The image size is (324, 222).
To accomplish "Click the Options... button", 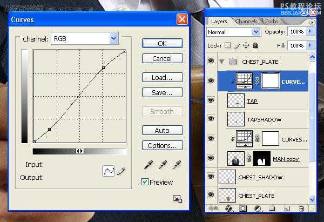I will [163, 145].
